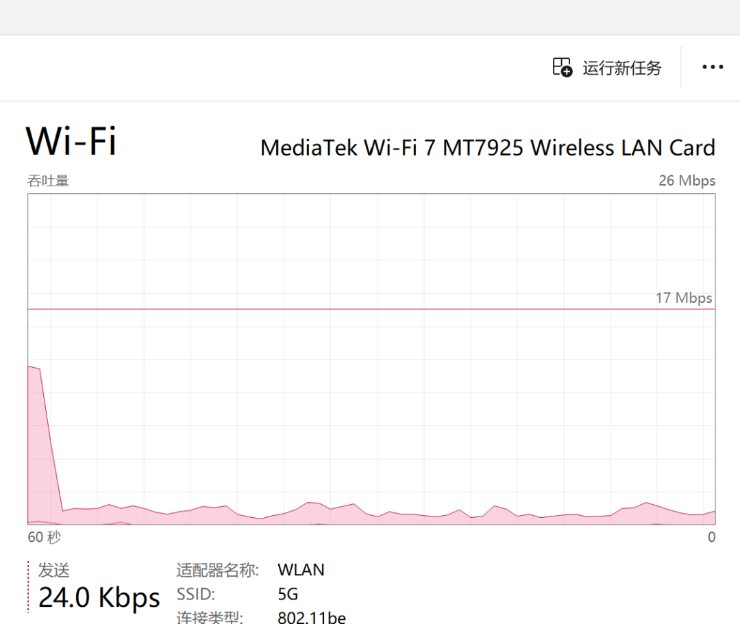740x624 pixels.
Task: Select the MediaTek Wi-Fi 7 MT7925 adapter name
Action: pyautogui.click(x=488, y=148)
